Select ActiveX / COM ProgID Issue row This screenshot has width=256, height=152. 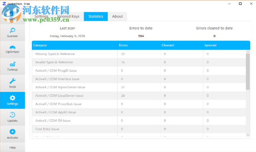coord(139,70)
